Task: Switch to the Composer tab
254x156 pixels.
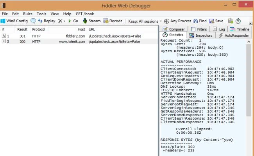Action: pos(174,29)
